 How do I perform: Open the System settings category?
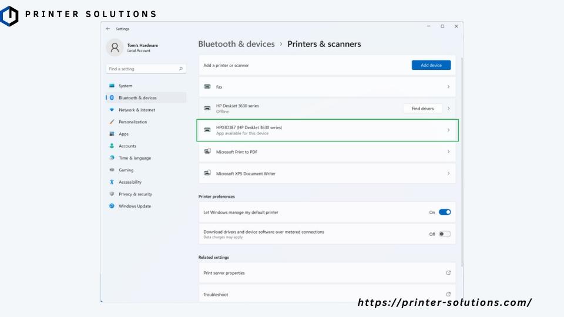(x=146, y=86)
